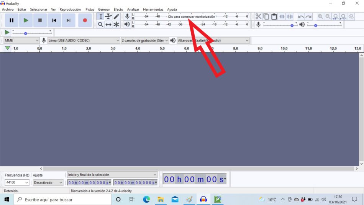Open the Efecto menu
Viewport: 364px width, 205px height.
point(118,10)
